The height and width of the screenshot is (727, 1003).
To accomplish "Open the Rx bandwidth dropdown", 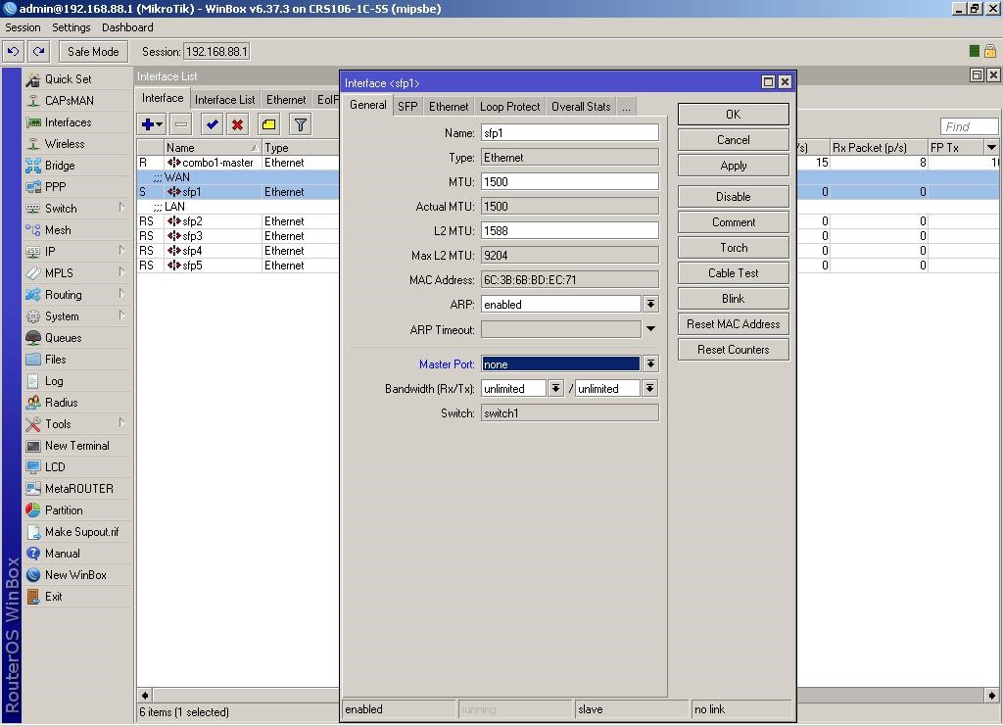I will [x=555, y=389].
